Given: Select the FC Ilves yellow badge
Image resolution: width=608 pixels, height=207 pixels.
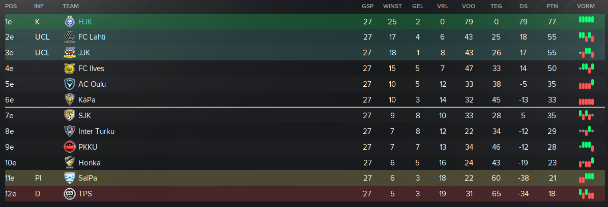Looking at the screenshot, I should [x=69, y=68].
